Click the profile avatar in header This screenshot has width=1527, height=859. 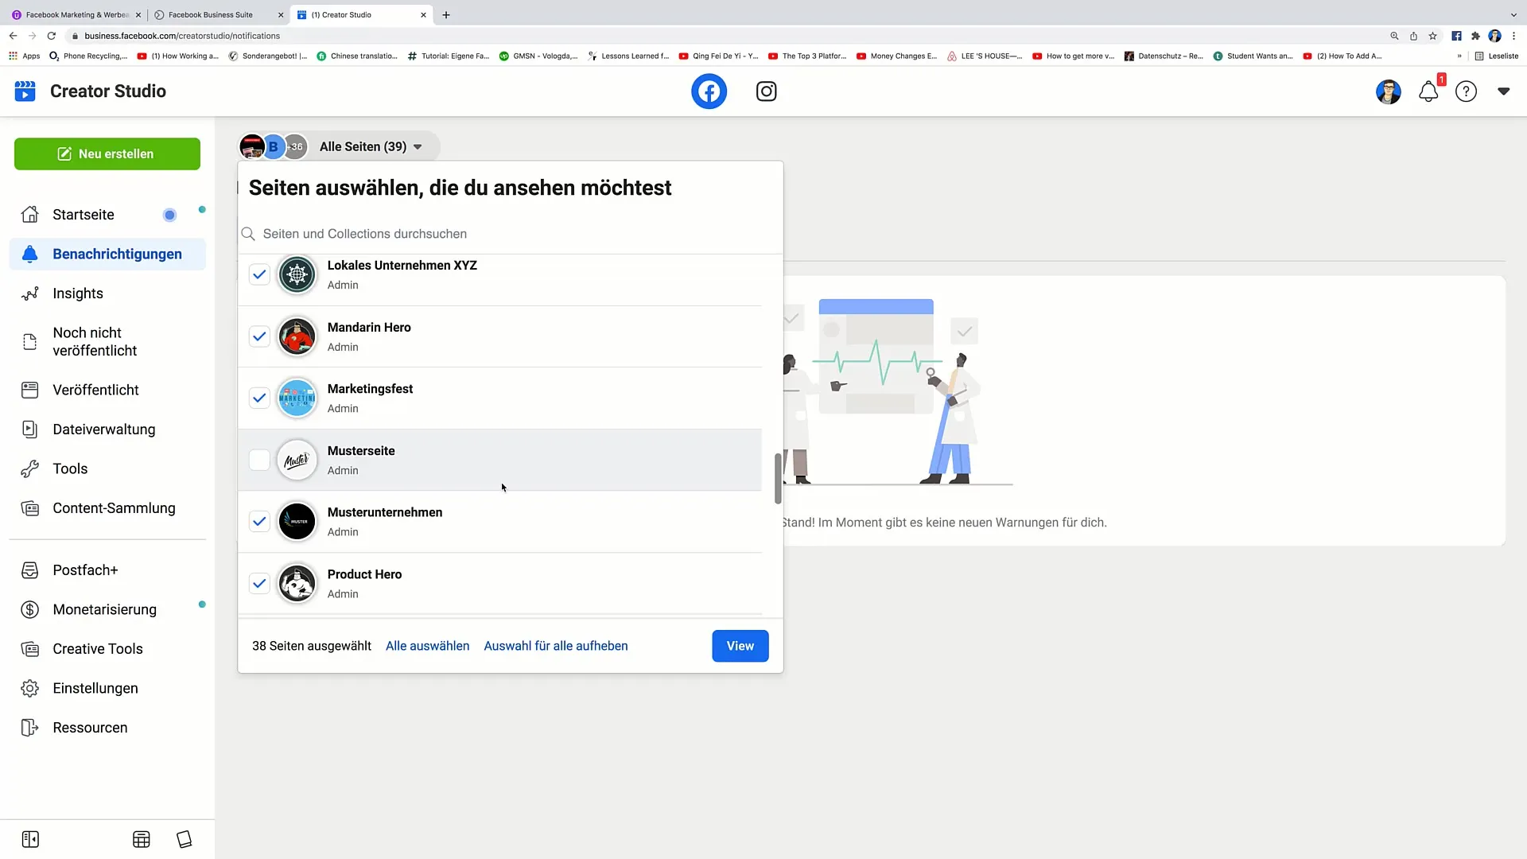(x=1389, y=91)
